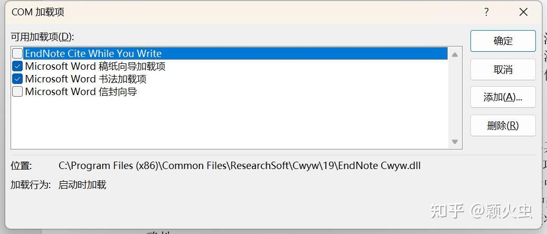Click the EndNote Cwyw.dll location path
Image resolution: width=547 pixels, height=234 pixels.
(x=239, y=166)
